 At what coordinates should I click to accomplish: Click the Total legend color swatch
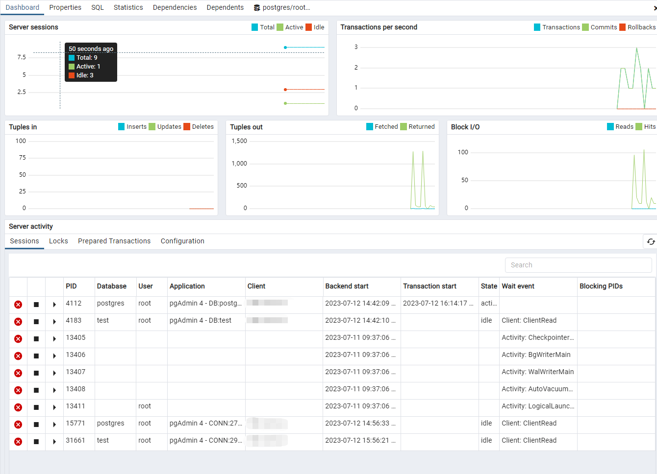click(254, 27)
